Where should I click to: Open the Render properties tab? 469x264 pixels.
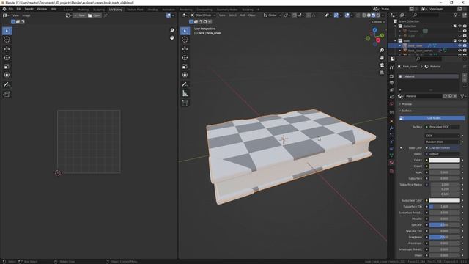click(x=391, y=76)
